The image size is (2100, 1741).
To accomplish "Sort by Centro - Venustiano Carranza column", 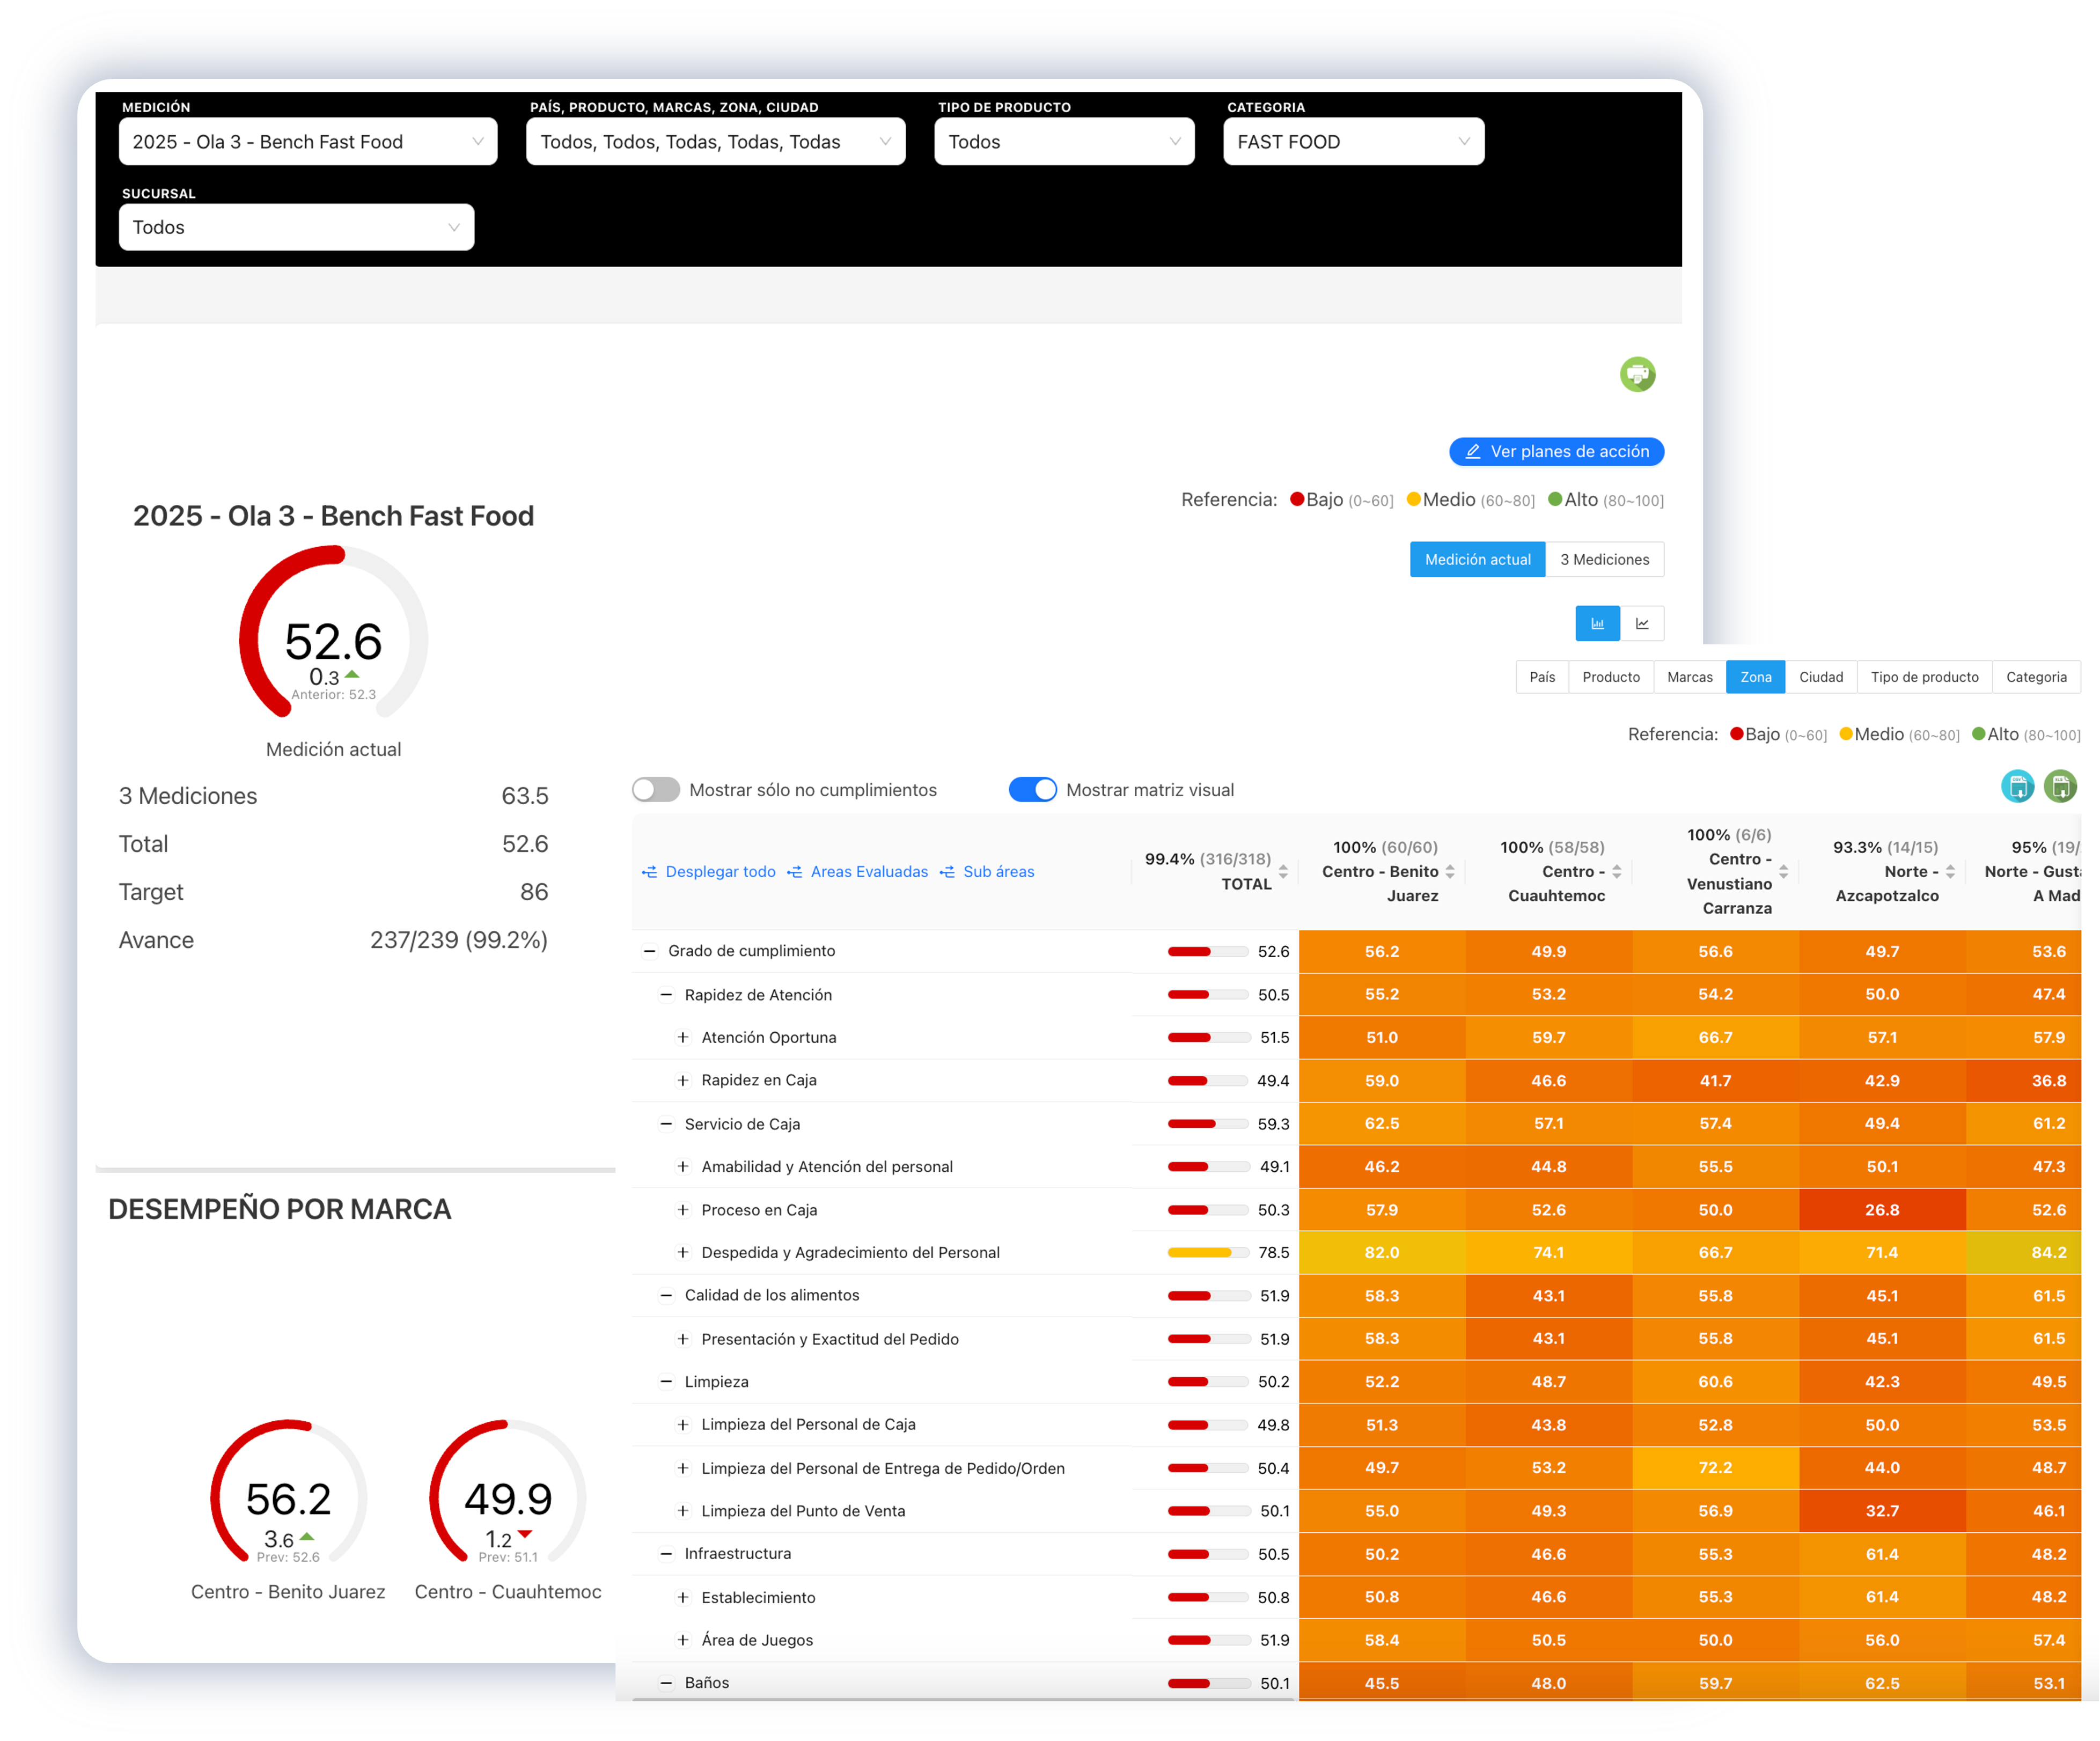I will pyautogui.click(x=1783, y=872).
